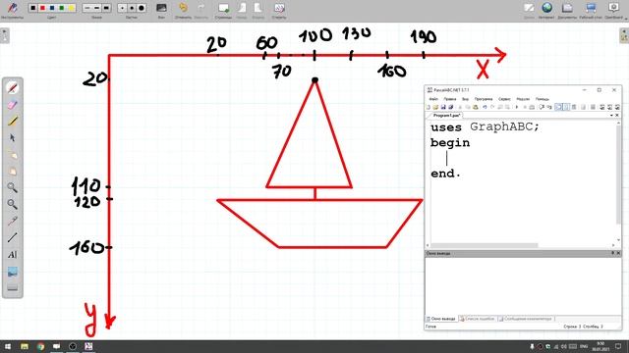The width and height of the screenshot is (629, 353).
Task: Select the Line drawing tool
Action: (x=13, y=237)
